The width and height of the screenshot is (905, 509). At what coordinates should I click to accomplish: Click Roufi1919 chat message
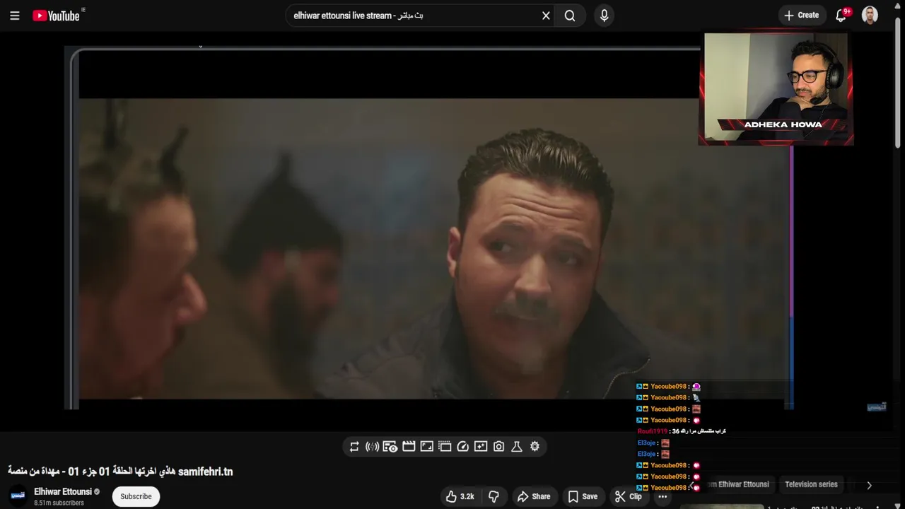(682, 431)
